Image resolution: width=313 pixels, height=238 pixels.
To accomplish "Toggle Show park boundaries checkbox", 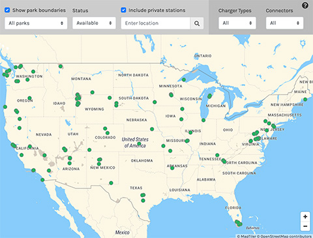I will pos(7,10).
